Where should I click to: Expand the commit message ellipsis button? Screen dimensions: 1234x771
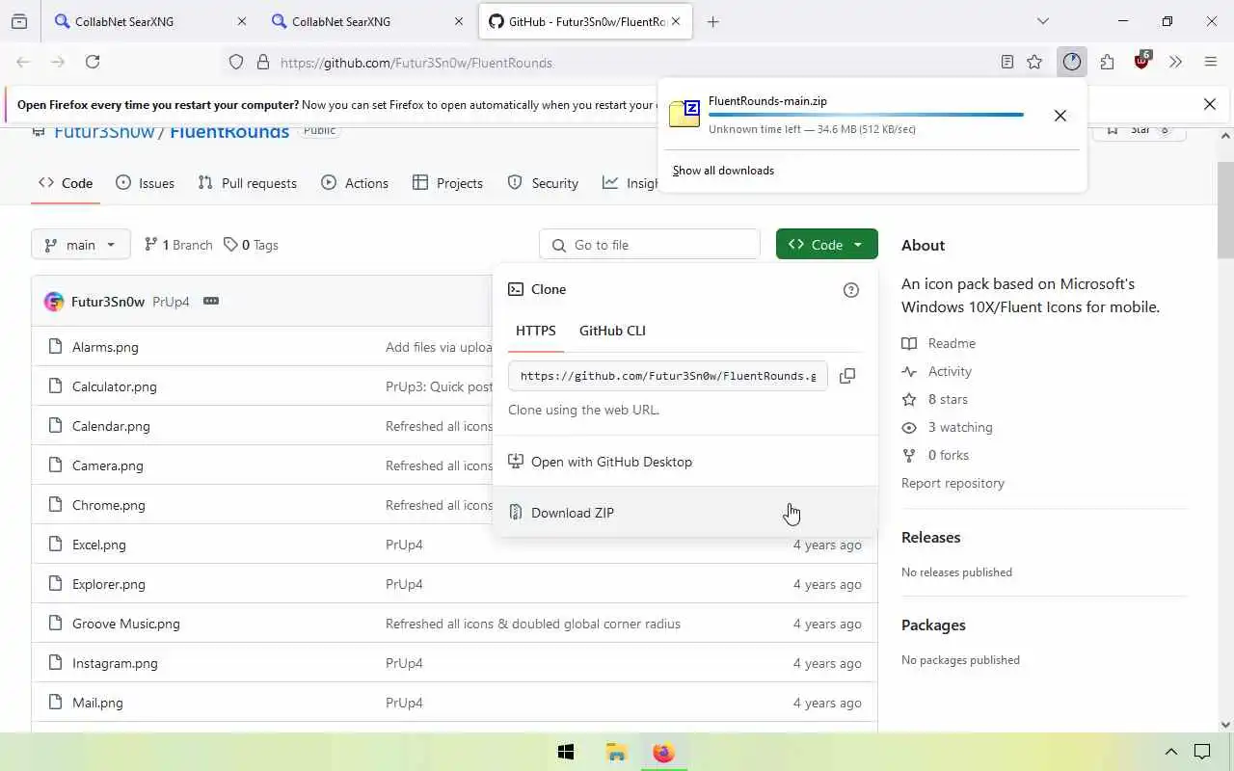[x=211, y=301]
